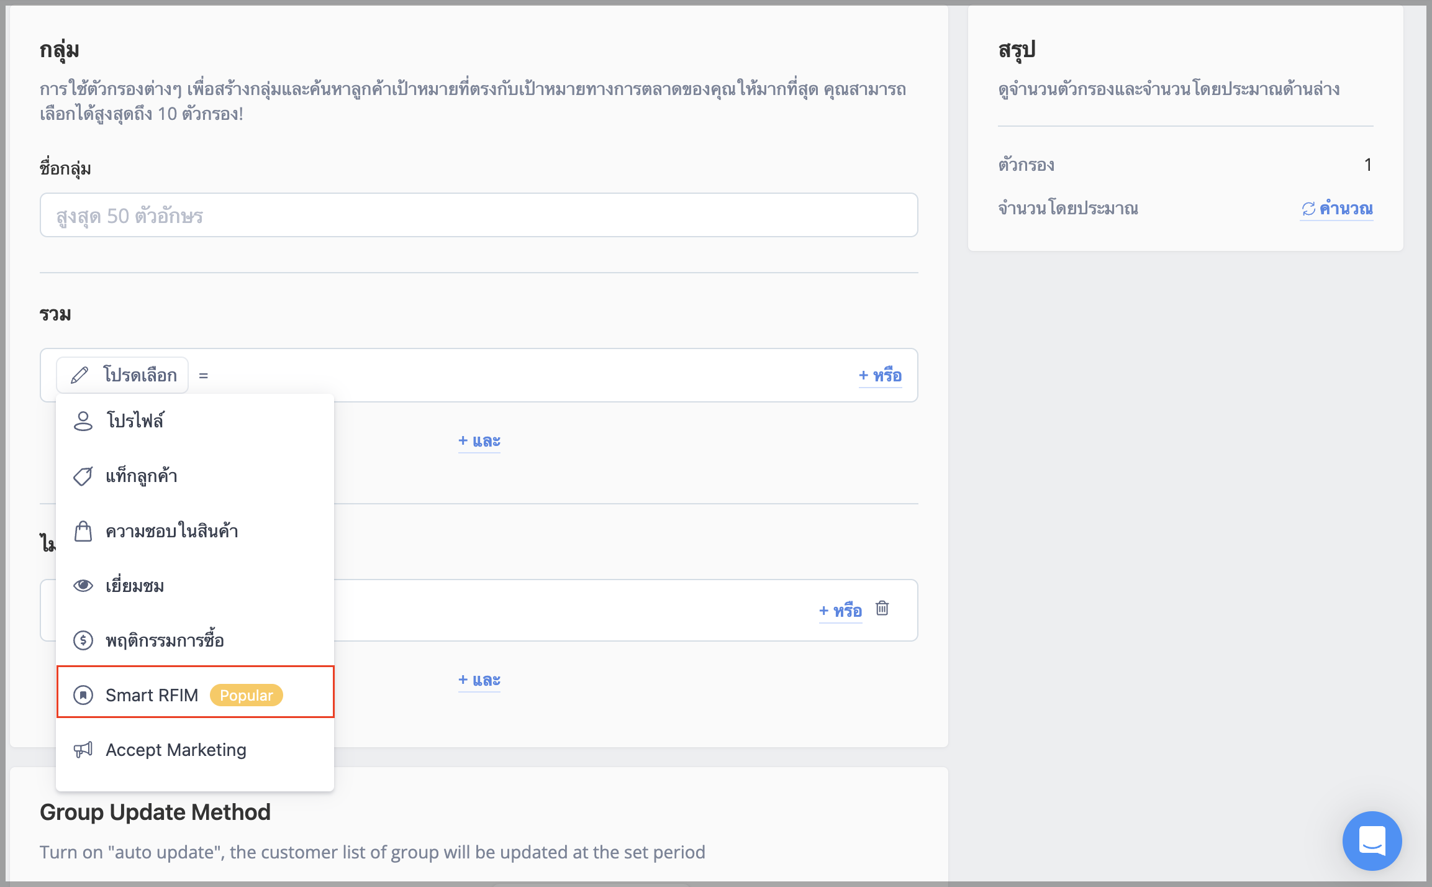
Task: Select Smart RFIM from the filter menu
Action: point(196,692)
